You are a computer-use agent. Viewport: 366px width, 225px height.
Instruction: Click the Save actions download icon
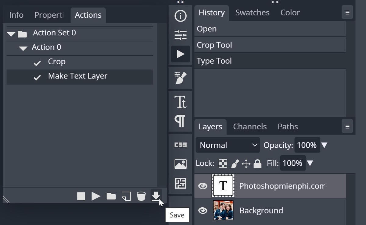tap(156, 196)
